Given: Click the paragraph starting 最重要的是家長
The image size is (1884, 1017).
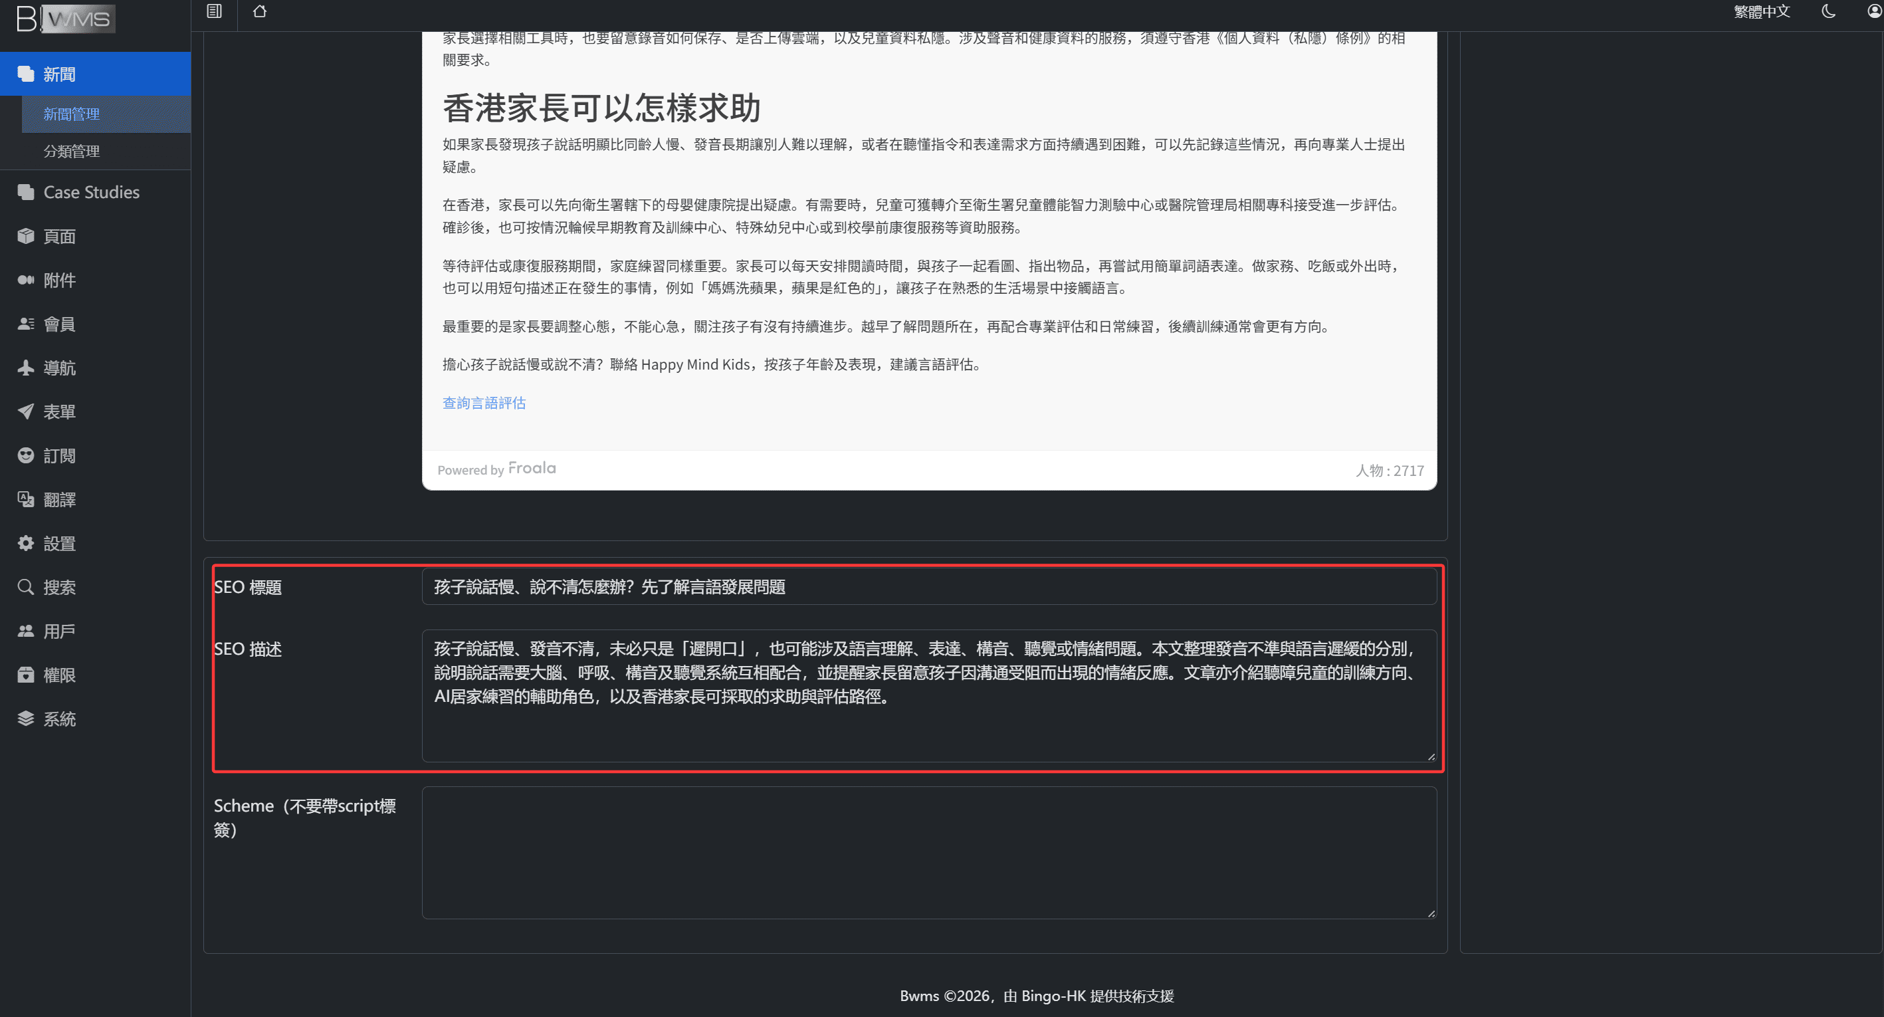Looking at the screenshot, I should tap(886, 326).
